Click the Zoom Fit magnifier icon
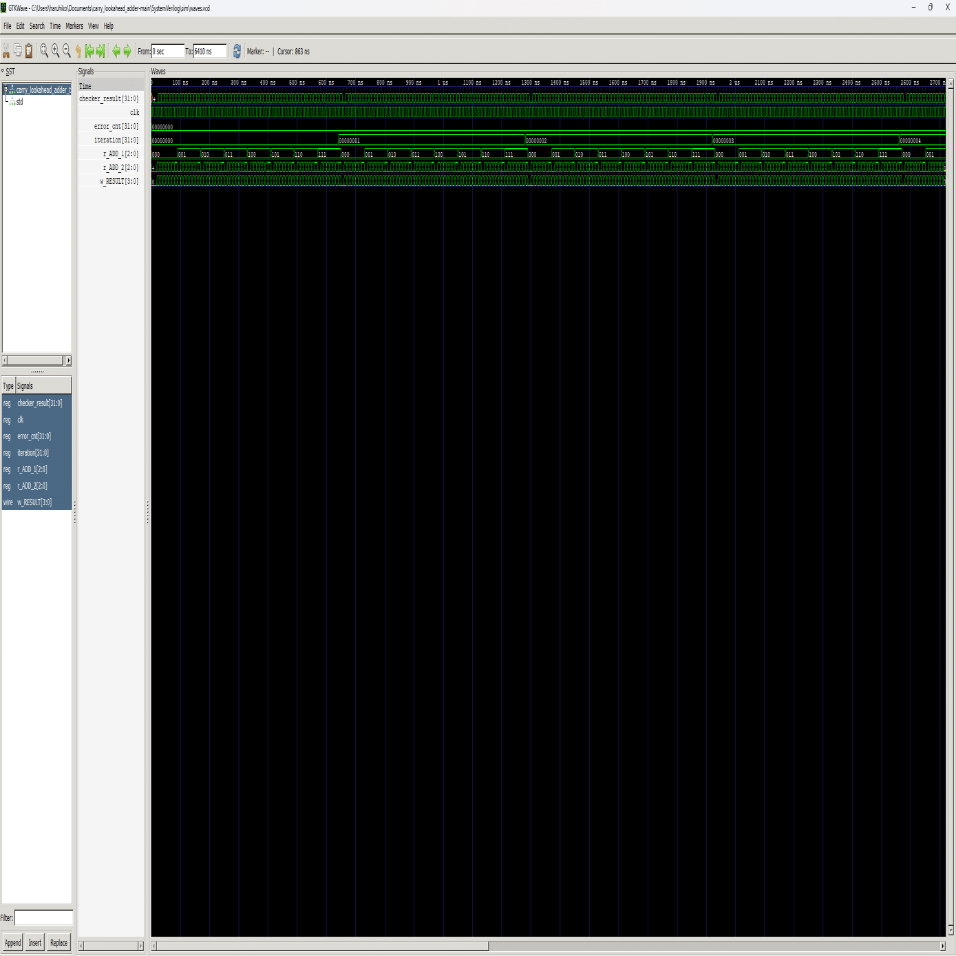Screen dimensions: 956x956 tap(44, 50)
